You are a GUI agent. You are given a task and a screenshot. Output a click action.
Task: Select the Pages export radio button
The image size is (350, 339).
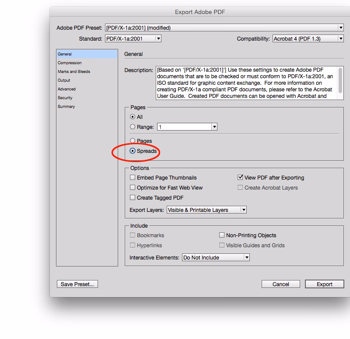(x=133, y=141)
